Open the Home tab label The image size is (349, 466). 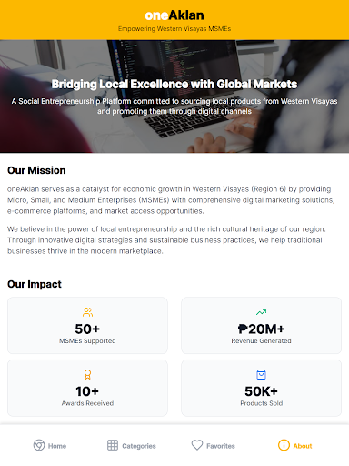[x=57, y=446]
